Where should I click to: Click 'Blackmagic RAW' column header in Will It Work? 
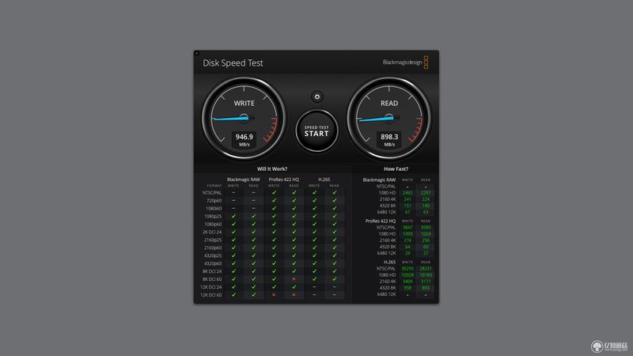tap(244, 180)
